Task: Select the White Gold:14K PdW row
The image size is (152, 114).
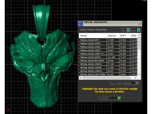Action: click(108, 74)
